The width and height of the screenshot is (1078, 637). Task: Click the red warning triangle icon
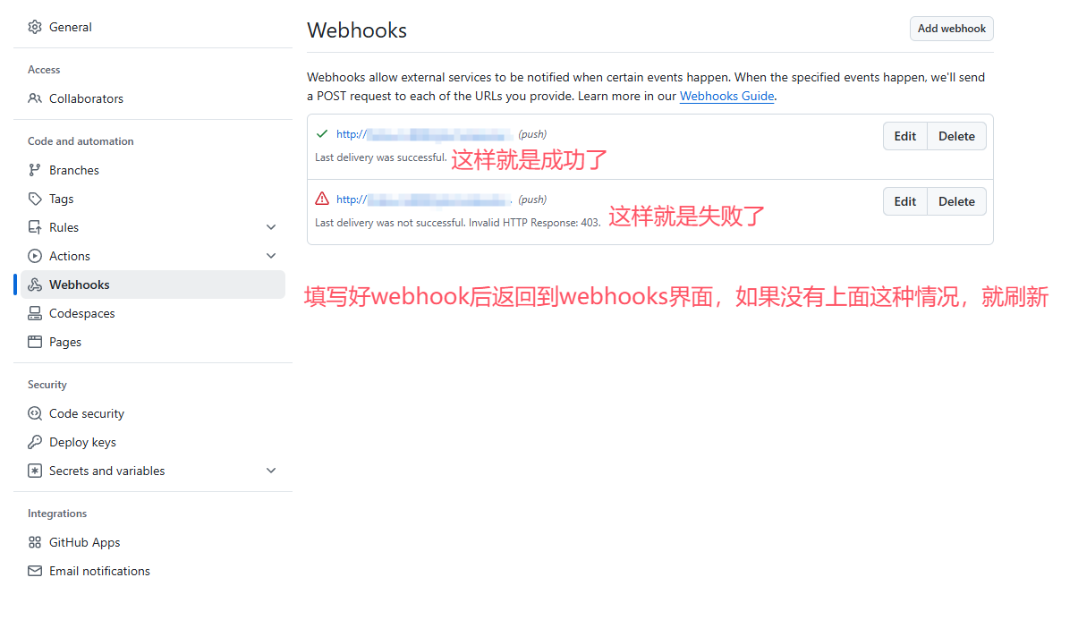click(x=322, y=199)
